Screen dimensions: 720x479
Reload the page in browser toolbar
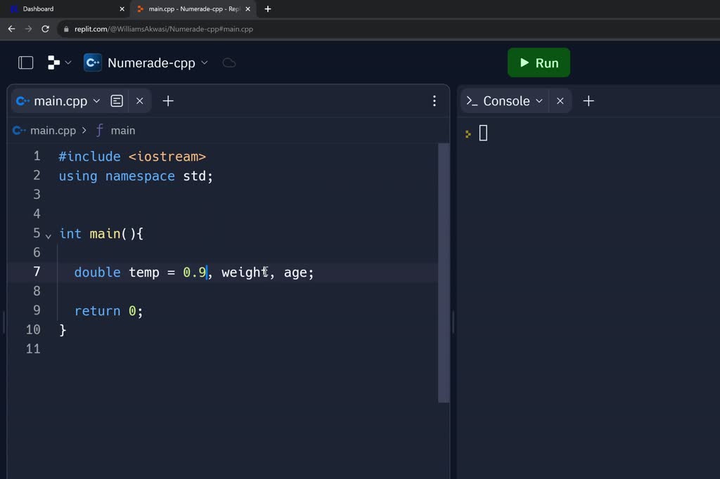46,29
